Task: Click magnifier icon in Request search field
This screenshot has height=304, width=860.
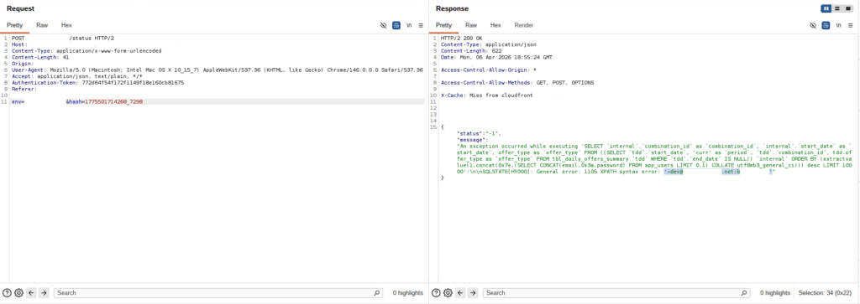Action: click(x=377, y=293)
